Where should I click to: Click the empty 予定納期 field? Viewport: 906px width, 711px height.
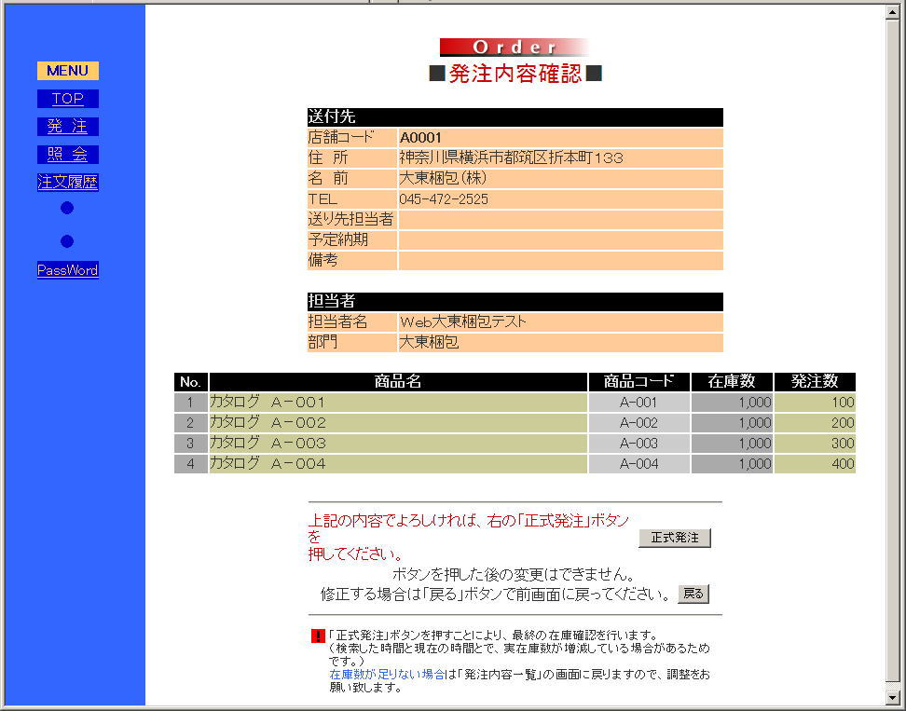[x=559, y=240]
